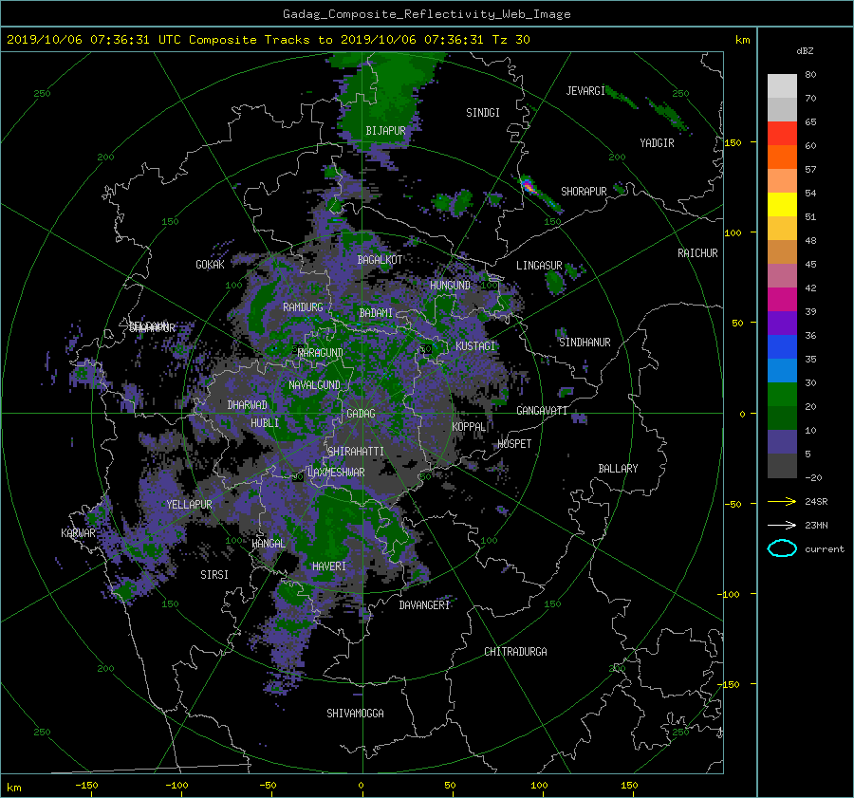Click the '23MN' legend text
854x798 pixels.
[816, 525]
